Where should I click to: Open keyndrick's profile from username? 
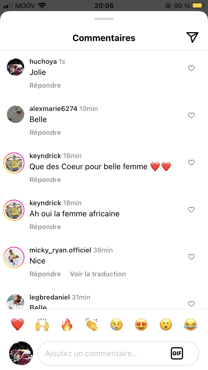(45, 156)
